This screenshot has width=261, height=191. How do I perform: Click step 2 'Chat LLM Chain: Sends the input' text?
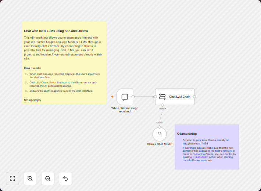click(63, 84)
